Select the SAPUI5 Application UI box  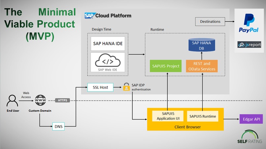pos(168,116)
